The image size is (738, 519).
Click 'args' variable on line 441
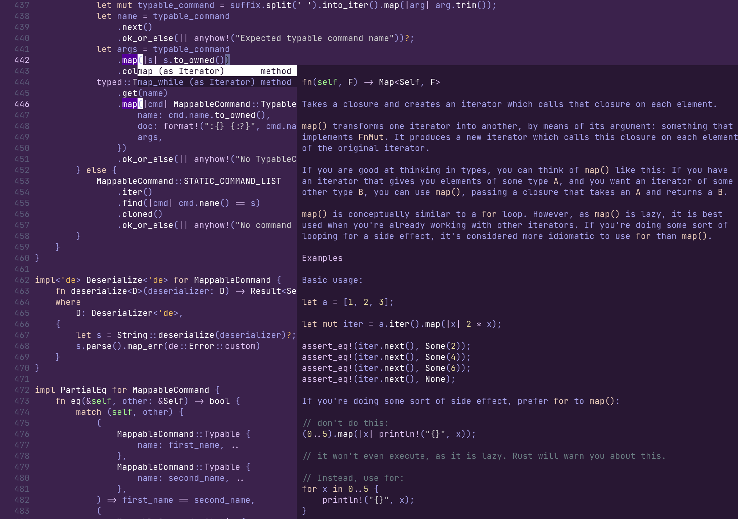click(127, 49)
